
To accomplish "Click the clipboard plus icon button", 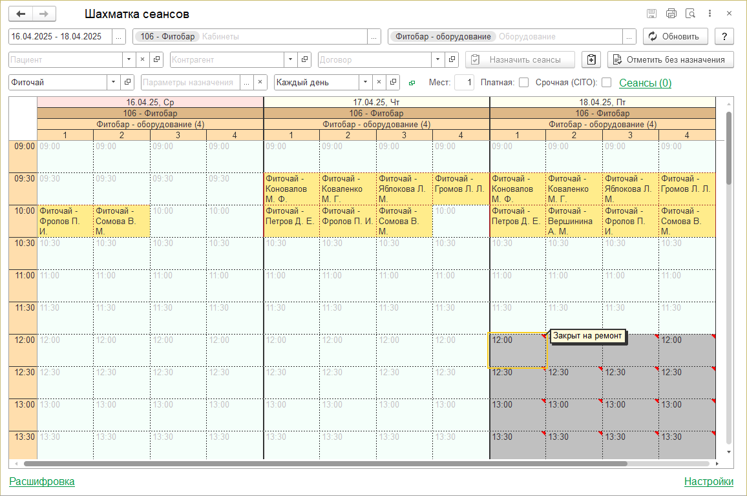I will point(591,59).
